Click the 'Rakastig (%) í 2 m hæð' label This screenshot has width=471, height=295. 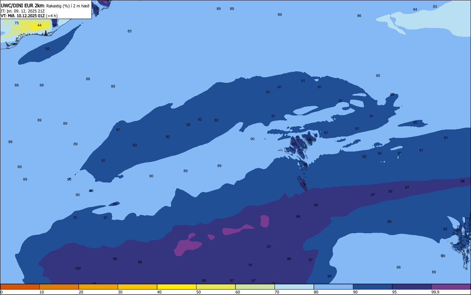[x=68, y=6]
